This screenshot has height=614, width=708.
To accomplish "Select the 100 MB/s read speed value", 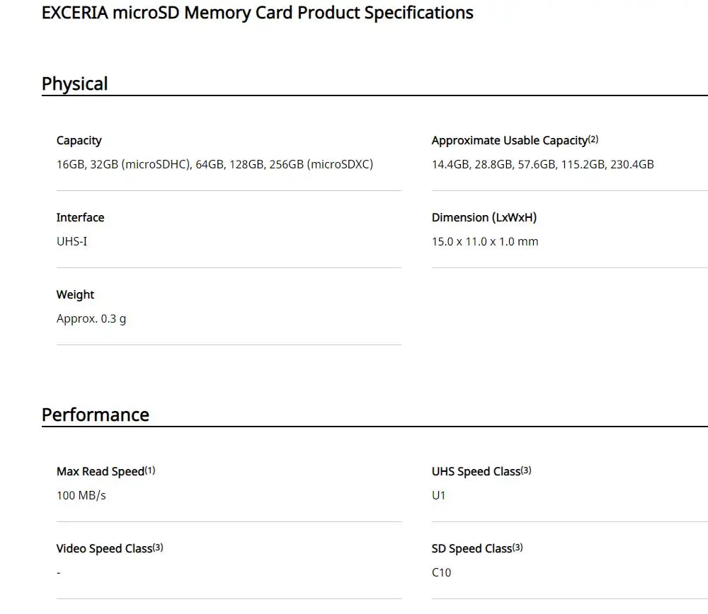I will point(81,495).
